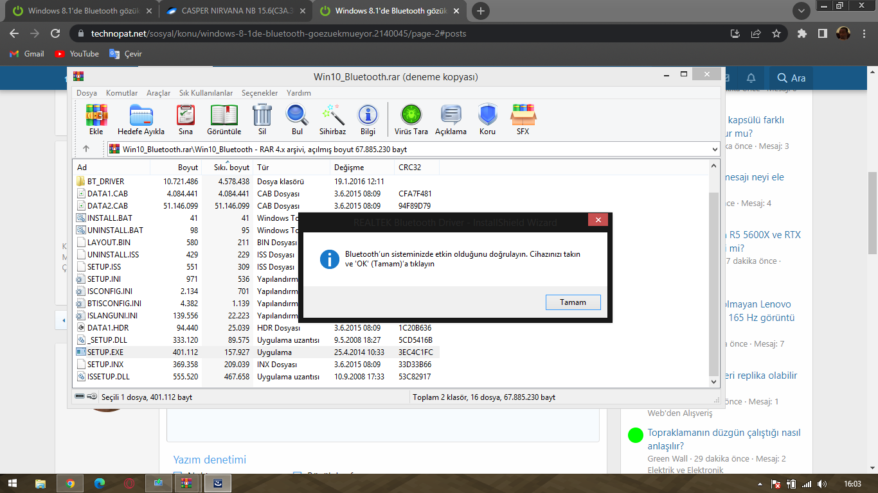Click the Ekle (Add) toolbar icon in WinRAR

coord(96,119)
